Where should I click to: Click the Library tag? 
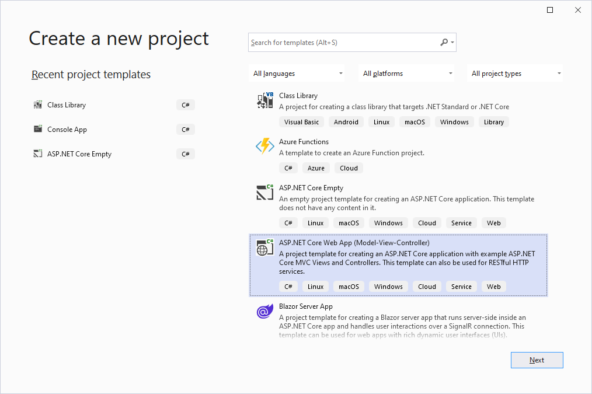494,122
